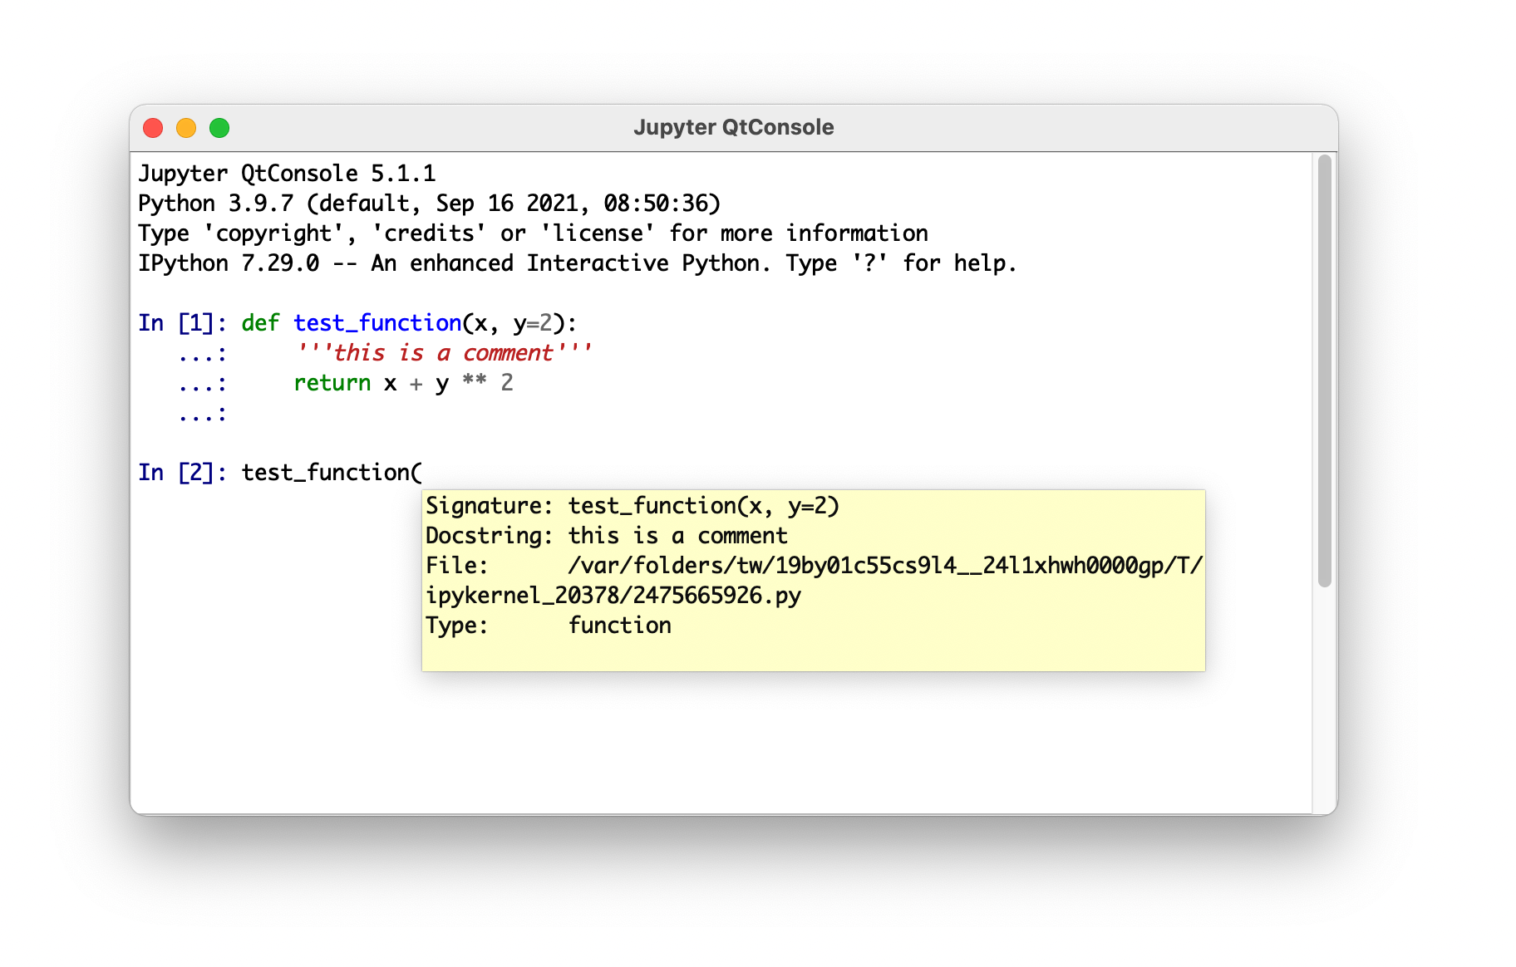Viewport: 1516px width, 967px height.
Task: Minimize the window with the yellow button
Action: click(186, 128)
